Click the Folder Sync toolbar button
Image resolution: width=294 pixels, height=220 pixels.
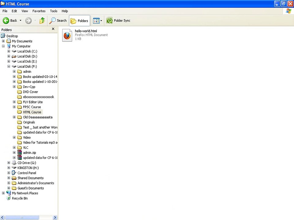pyautogui.click(x=118, y=20)
